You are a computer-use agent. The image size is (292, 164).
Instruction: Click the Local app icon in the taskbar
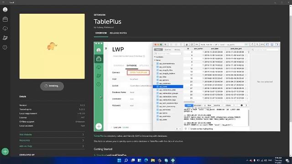173,160
